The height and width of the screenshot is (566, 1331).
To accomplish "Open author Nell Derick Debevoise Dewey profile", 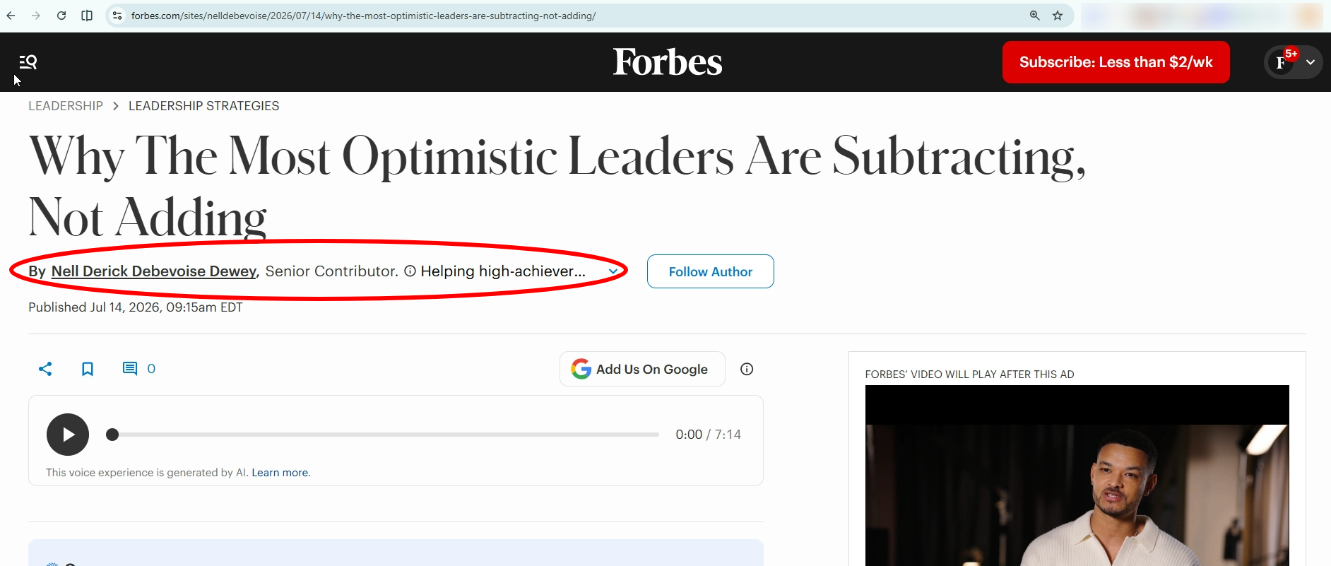I will pos(154,271).
